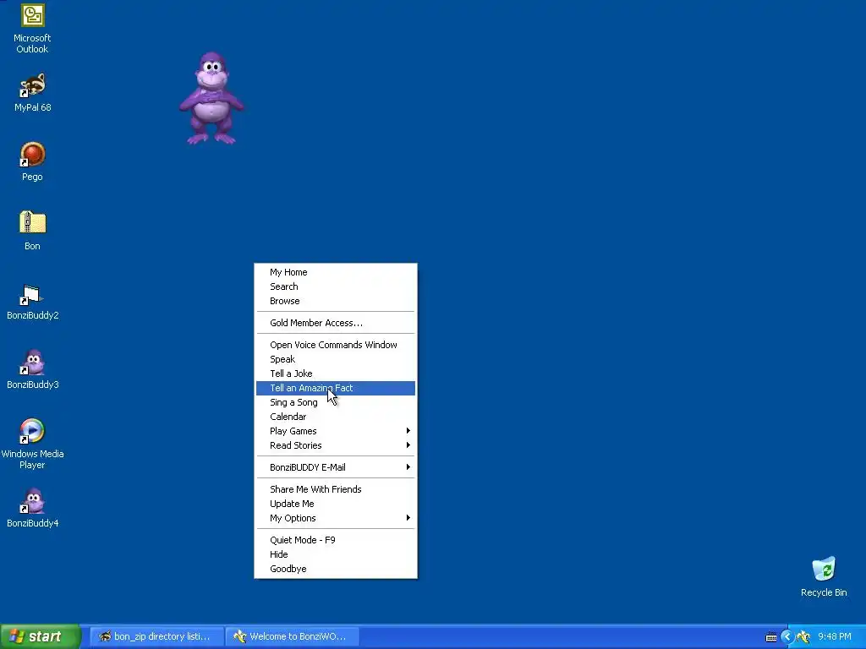Switch to bon_zip directory listing taskbar window
Screen dimensions: 866x649
[x=157, y=636]
